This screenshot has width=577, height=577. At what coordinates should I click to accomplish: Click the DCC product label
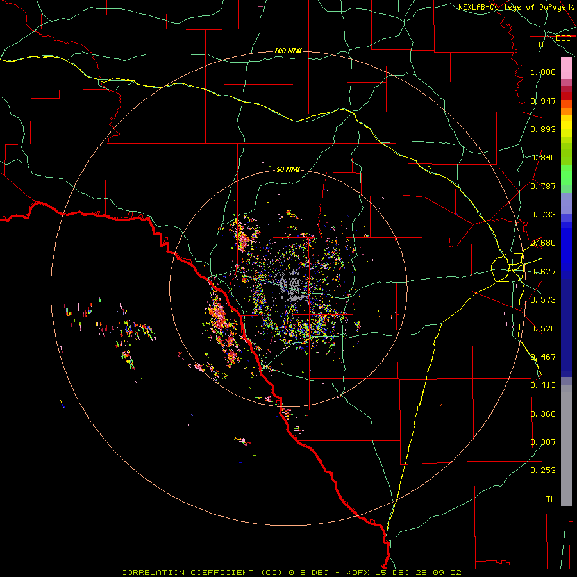563,38
